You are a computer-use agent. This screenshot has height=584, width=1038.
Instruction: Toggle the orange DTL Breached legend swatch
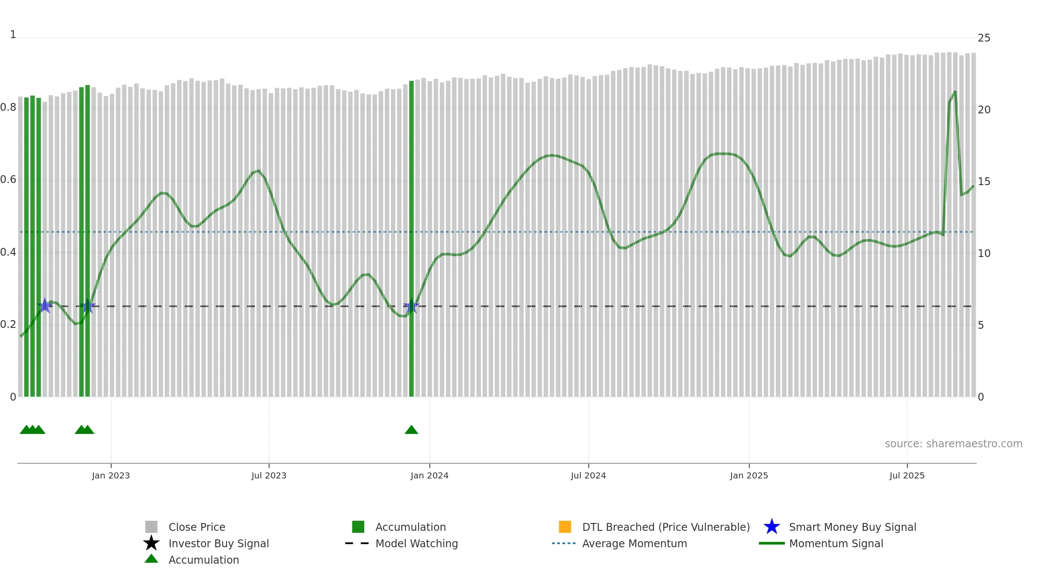tap(565, 527)
